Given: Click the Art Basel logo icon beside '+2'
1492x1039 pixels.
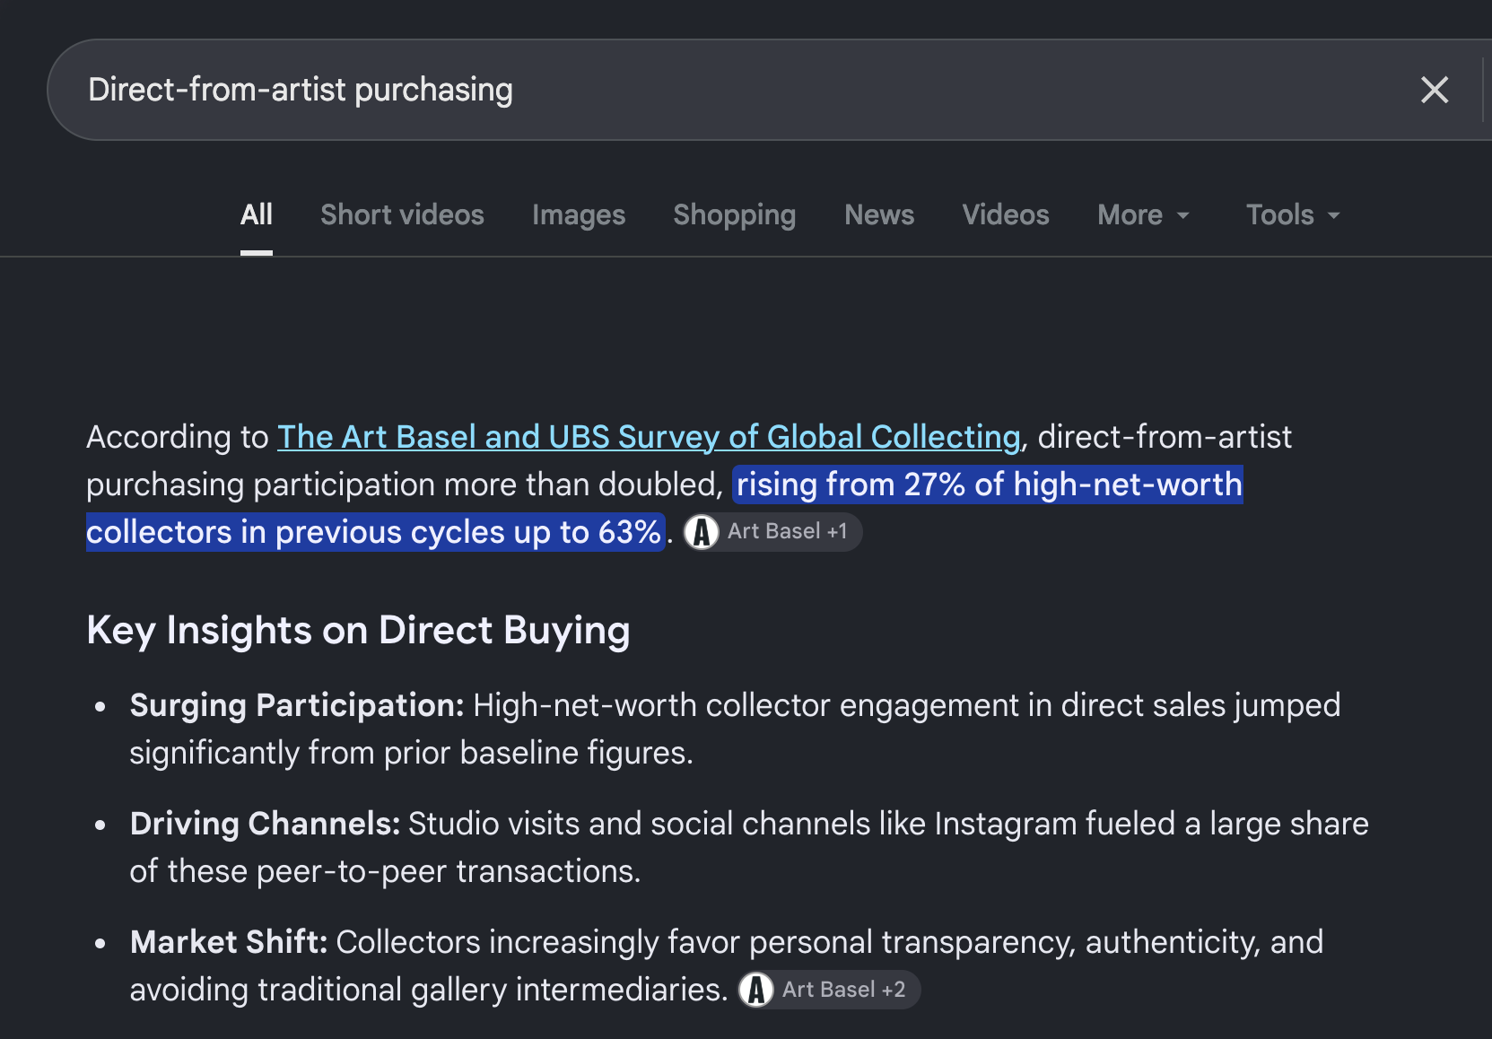Looking at the screenshot, I should pos(756,990).
